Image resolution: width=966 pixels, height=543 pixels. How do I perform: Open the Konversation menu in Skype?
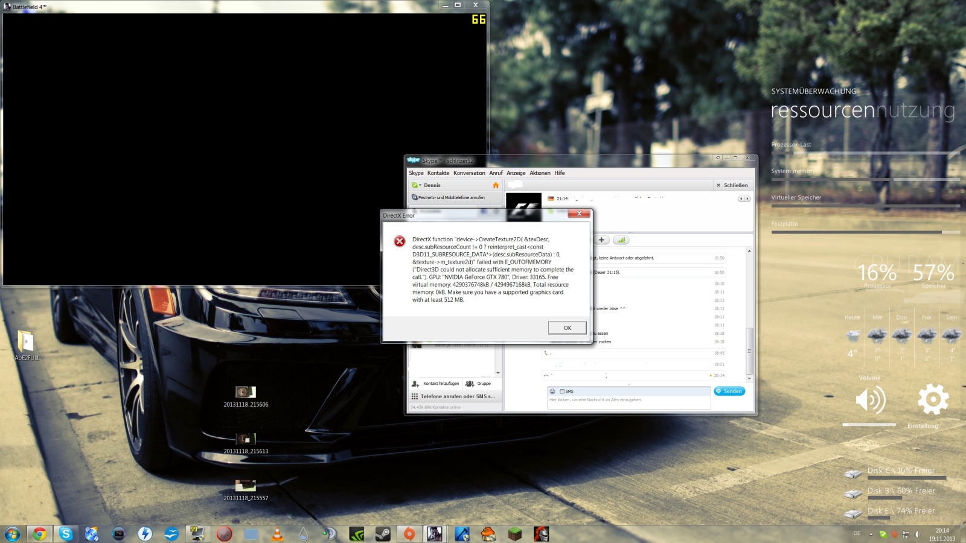[469, 173]
